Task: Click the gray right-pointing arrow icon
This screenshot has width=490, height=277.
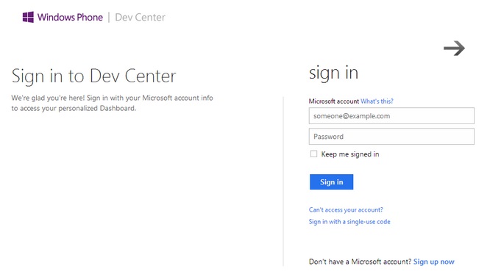Action: (x=454, y=48)
